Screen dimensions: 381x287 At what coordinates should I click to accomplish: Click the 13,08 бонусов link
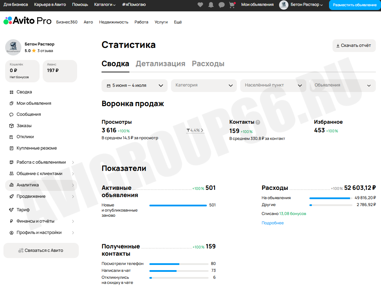(x=293, y=214)
